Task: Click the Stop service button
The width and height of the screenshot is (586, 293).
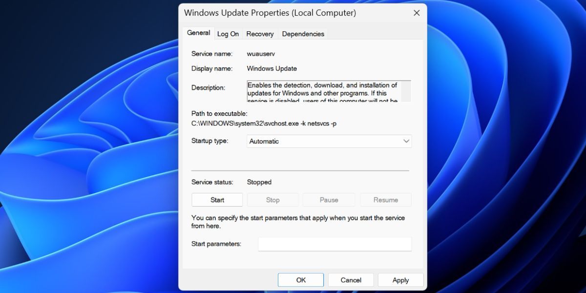Action: (x=272, y=199)
